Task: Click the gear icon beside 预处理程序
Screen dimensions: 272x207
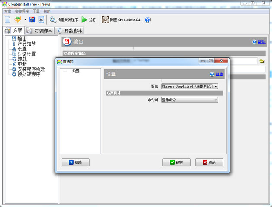Action: coord(14,74)
